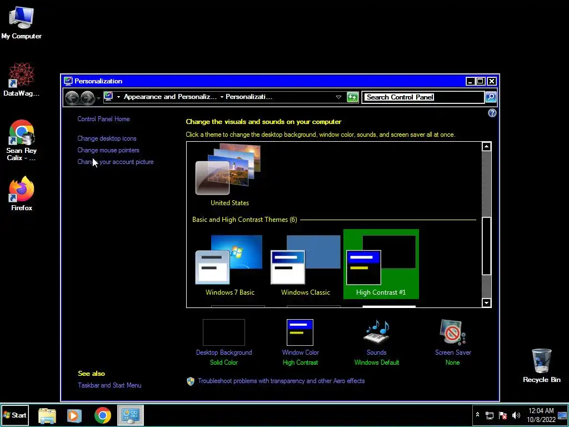Click the volume speaker tray icon
The image size is (569, 427).
(516, 415)
